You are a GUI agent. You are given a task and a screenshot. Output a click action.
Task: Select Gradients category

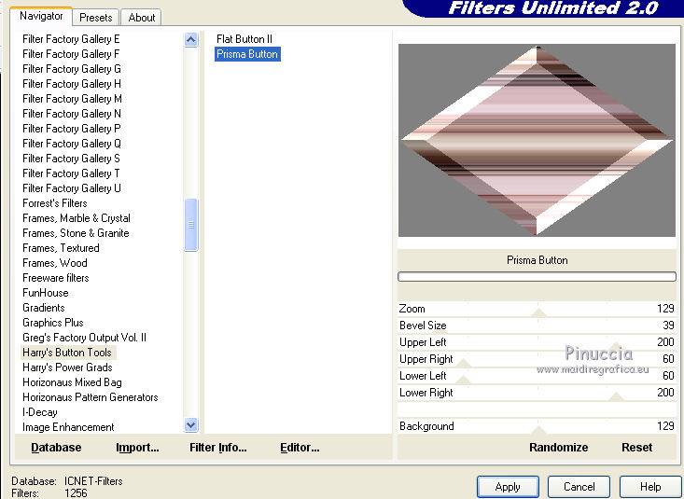pos(44,308)
